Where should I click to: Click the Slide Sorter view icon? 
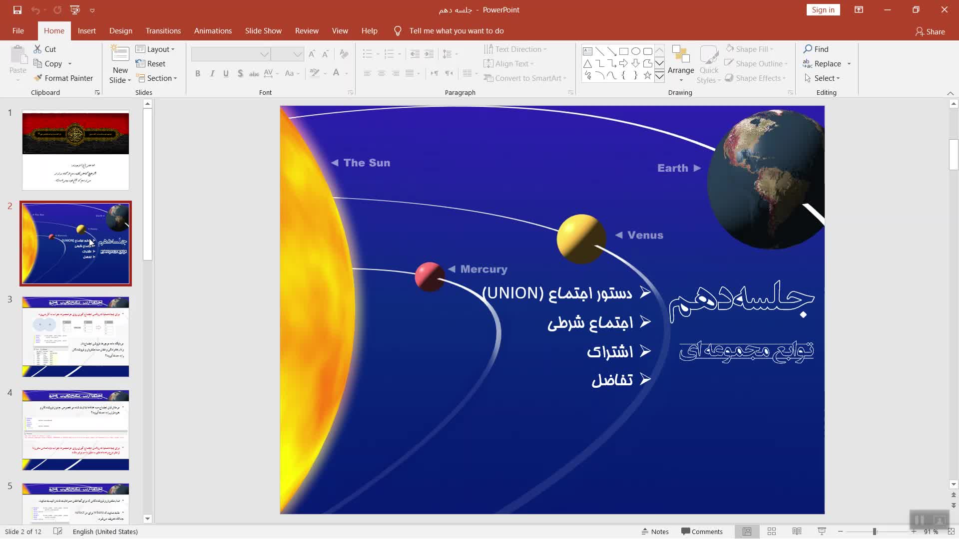tap(771, 532)
